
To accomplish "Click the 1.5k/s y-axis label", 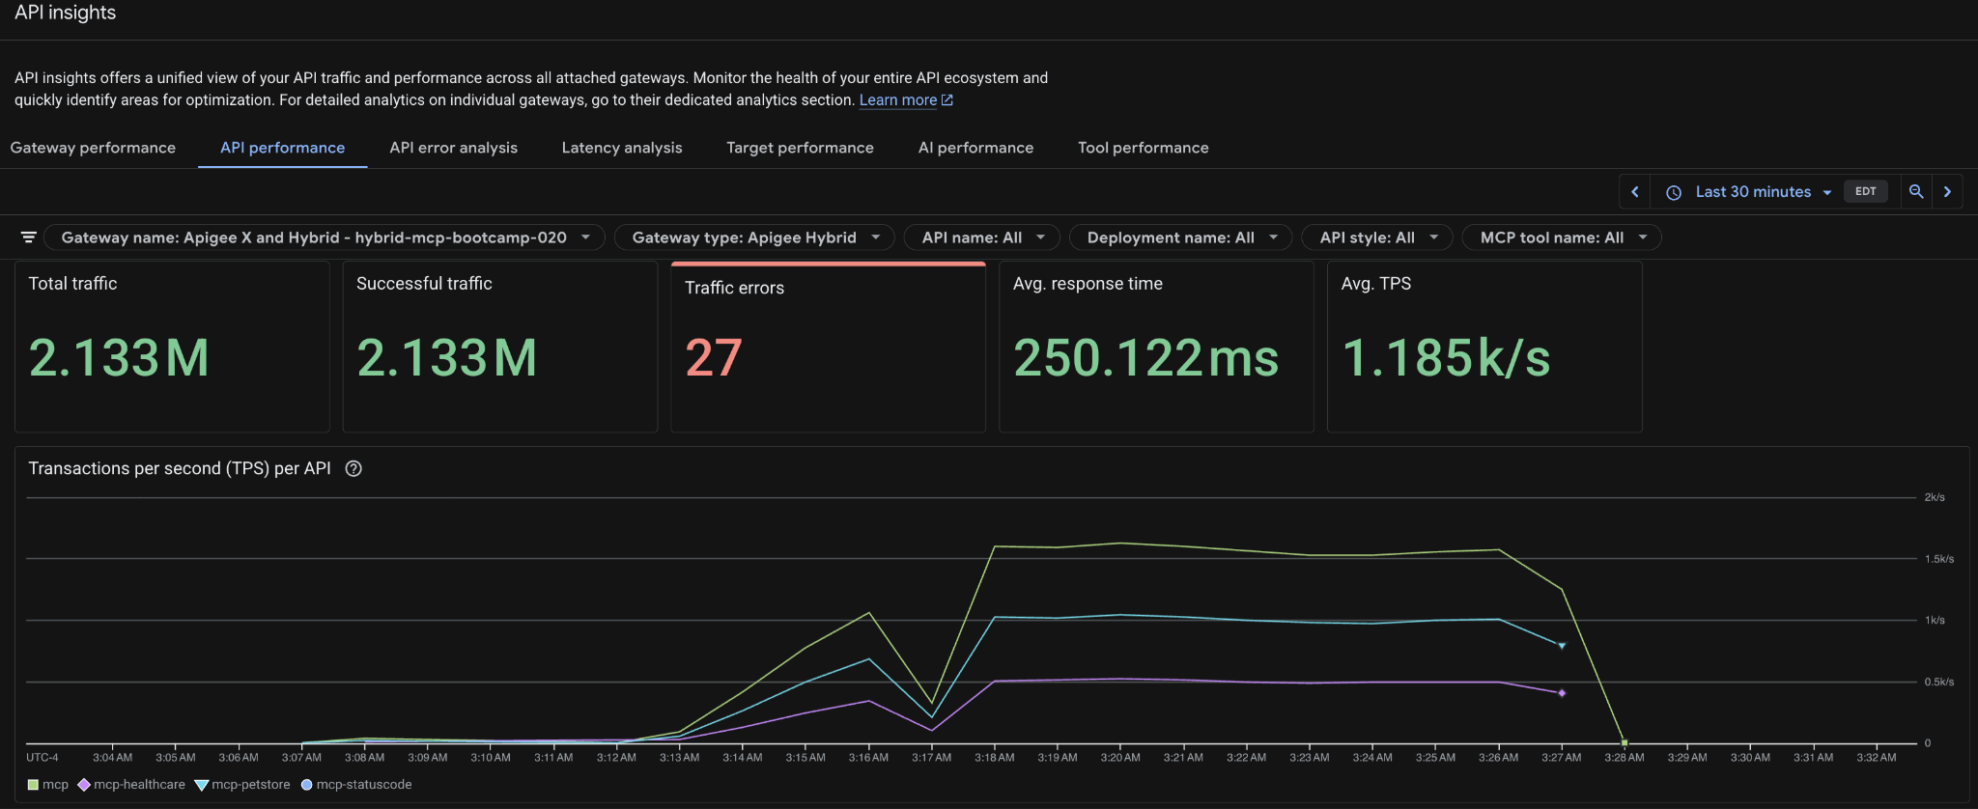I will 1939,559.
